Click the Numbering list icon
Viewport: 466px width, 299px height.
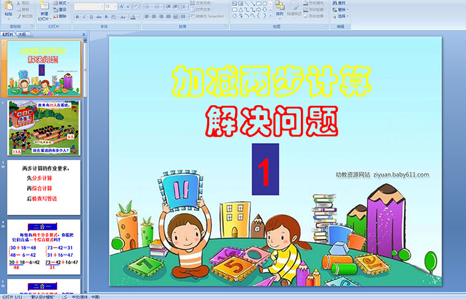coord(158,7)
